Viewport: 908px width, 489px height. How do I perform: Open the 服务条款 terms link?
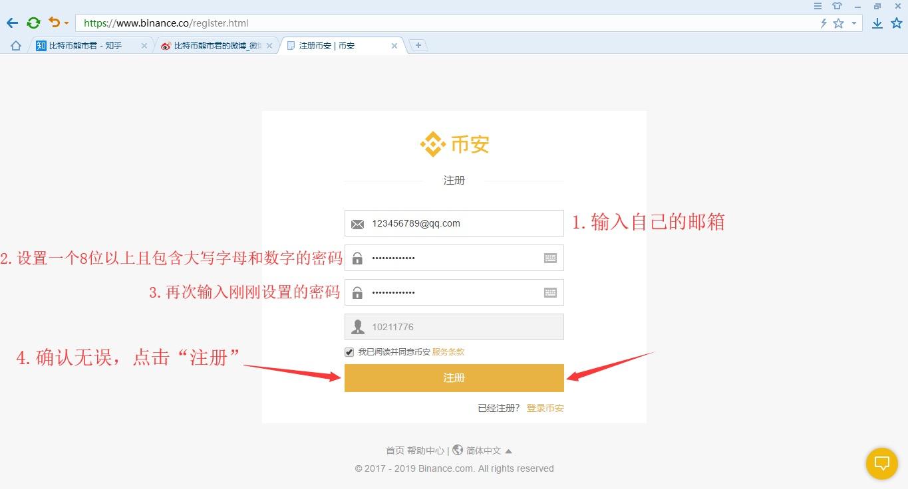pyautogui.click(x=448, y=352)
